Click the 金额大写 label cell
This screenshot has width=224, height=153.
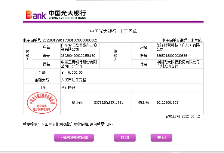point(42,80)
